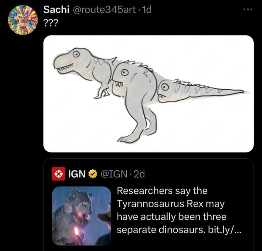This screenshot has height=251, width=262.
Task: Click the 2d quoted tweet timestamp
Action: 139,174
